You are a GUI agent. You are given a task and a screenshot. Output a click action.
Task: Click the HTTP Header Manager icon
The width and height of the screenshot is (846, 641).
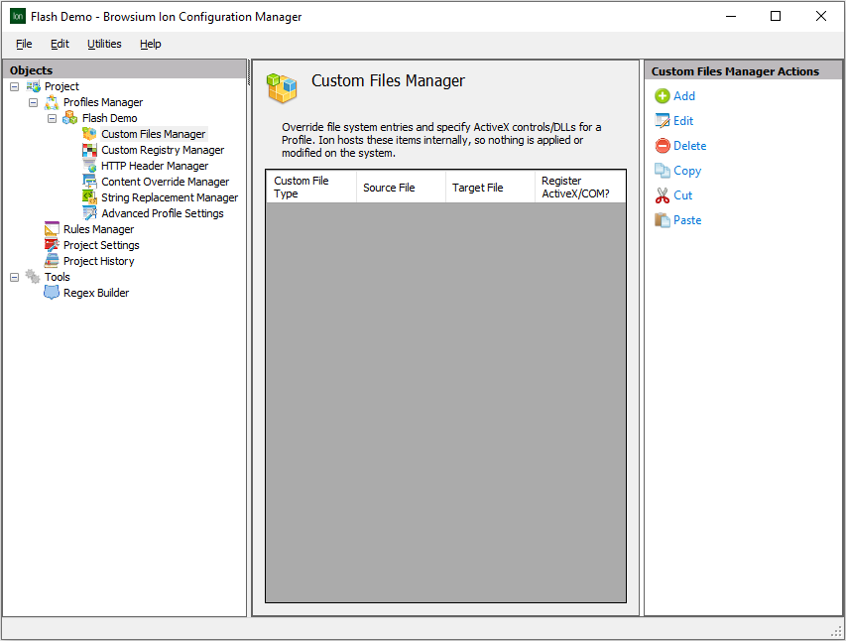coord(89,166)
